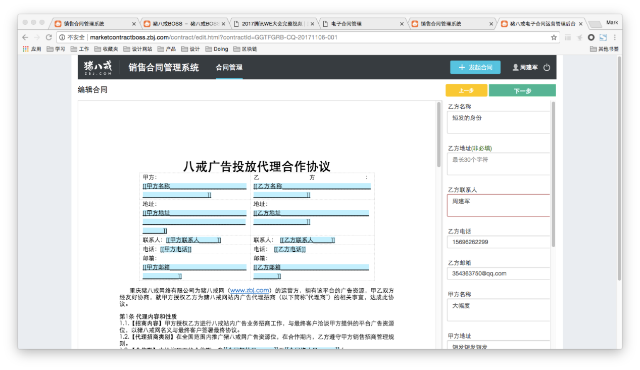The image size is (640, 370).
Task: Open the www.zbj.com link in the contract
Action: [250, 290]
